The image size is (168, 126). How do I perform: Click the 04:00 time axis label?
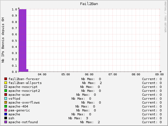42,74
